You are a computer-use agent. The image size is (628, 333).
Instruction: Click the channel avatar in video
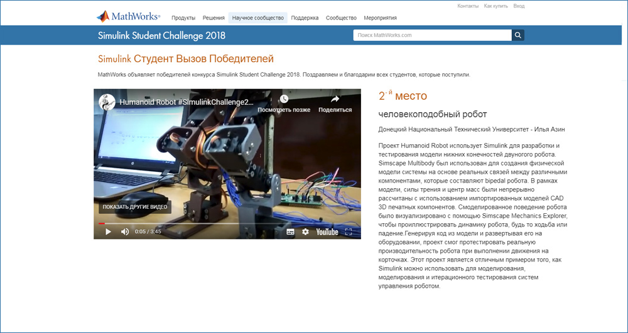click(107, 102)
